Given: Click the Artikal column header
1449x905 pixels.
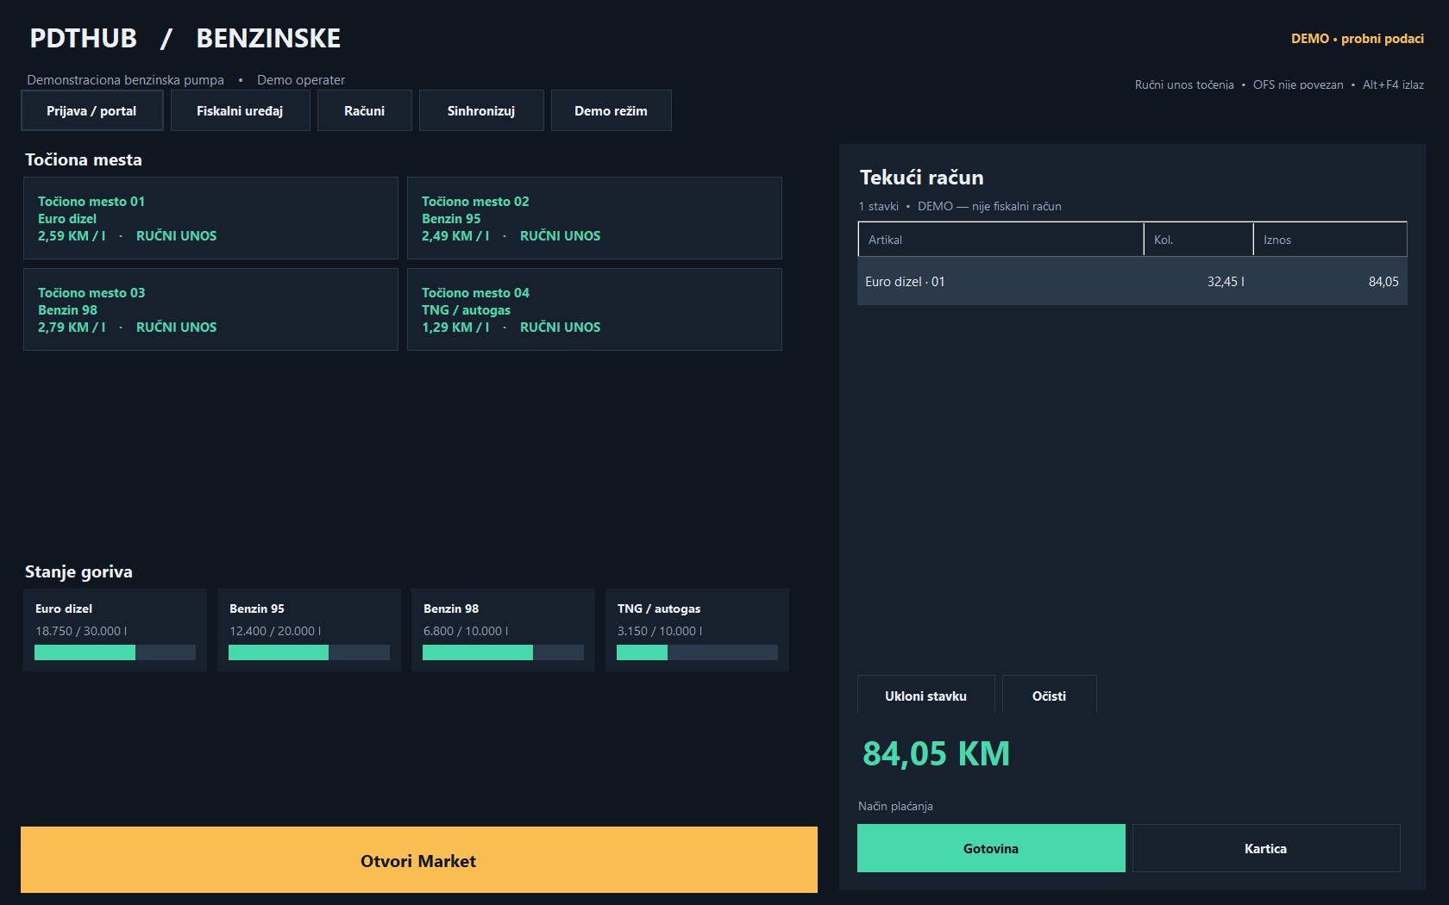Looking at the screenshot, I should [x=1000, y=240].
